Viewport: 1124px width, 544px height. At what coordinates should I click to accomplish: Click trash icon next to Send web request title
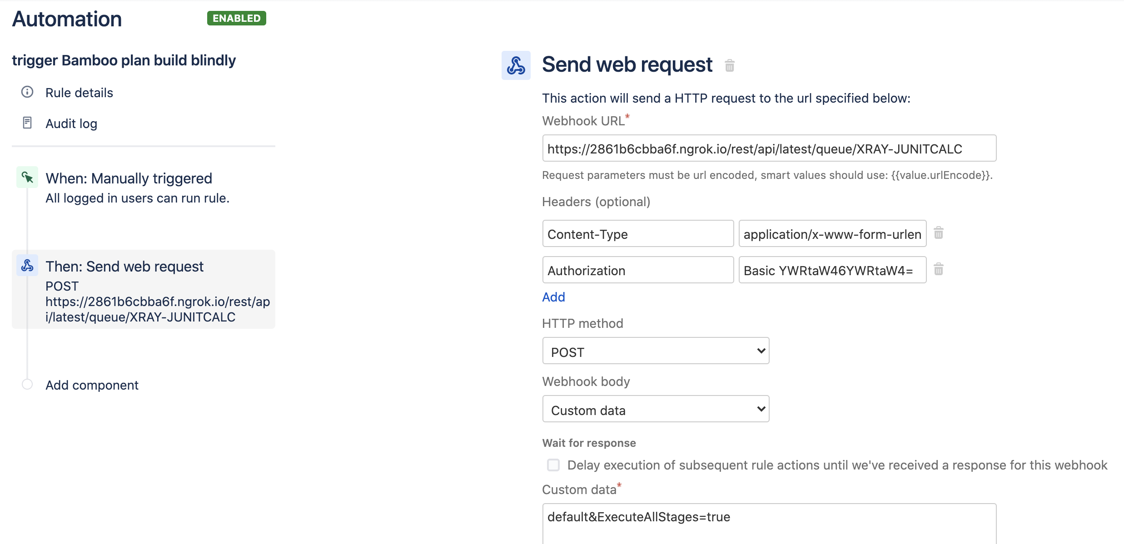[730, 65]
